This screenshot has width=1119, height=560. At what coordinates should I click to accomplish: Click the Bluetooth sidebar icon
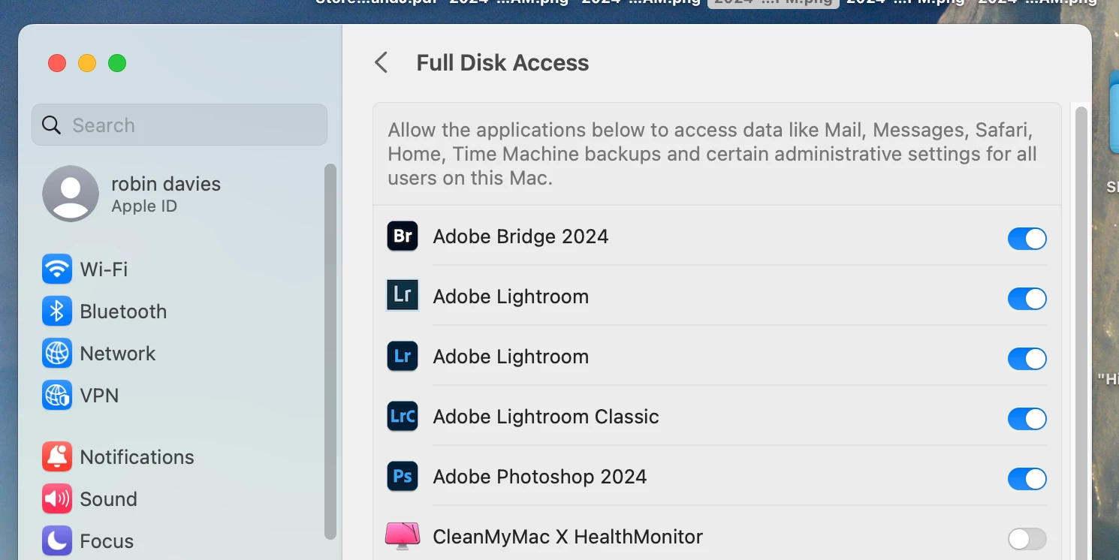pyautogui.click(x=57, y=311)
